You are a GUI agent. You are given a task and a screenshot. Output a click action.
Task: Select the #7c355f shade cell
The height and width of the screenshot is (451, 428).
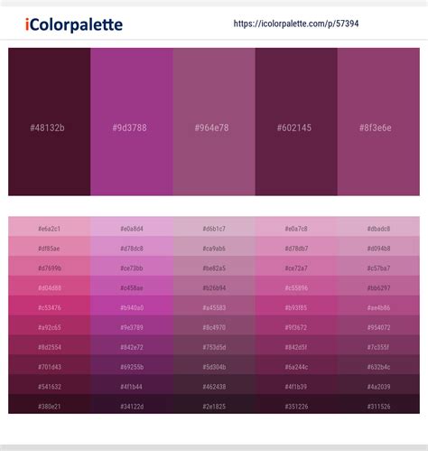point(378,345)
